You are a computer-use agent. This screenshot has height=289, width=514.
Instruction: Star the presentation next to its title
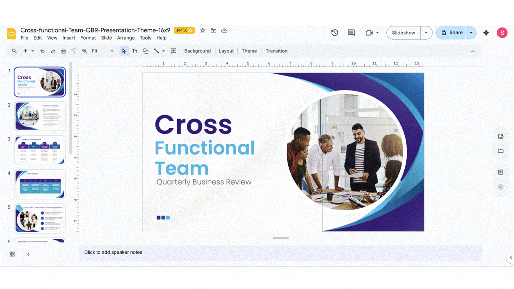coord(202,30)
